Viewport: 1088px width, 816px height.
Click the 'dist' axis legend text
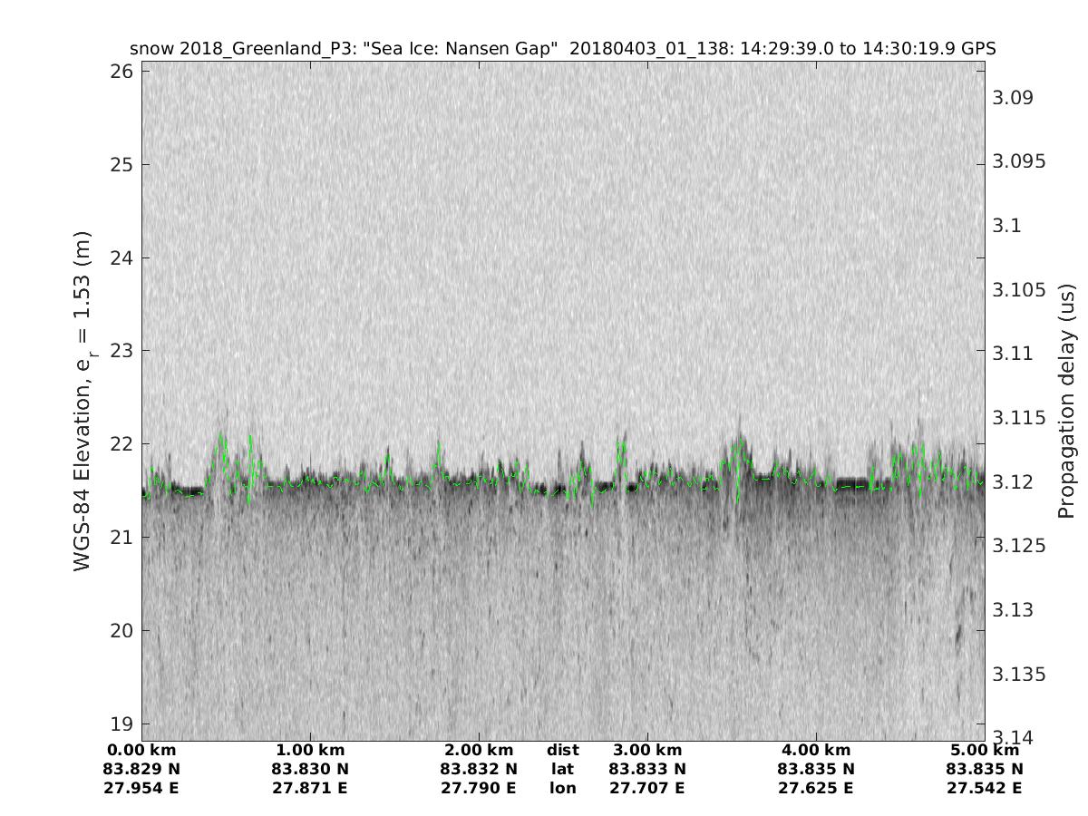click(x=562, y=750)
